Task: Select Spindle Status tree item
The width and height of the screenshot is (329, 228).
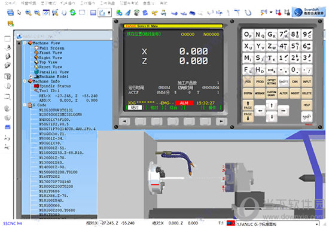Action: [55, 86]
